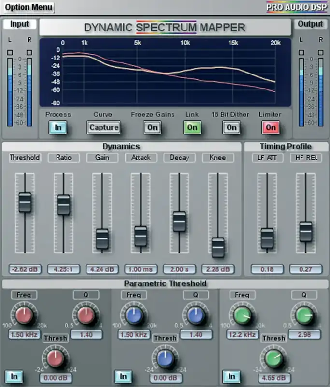This screenshot has width=330, height=387.
Task: Enable Freeze Gains On button
Action: 152,127
